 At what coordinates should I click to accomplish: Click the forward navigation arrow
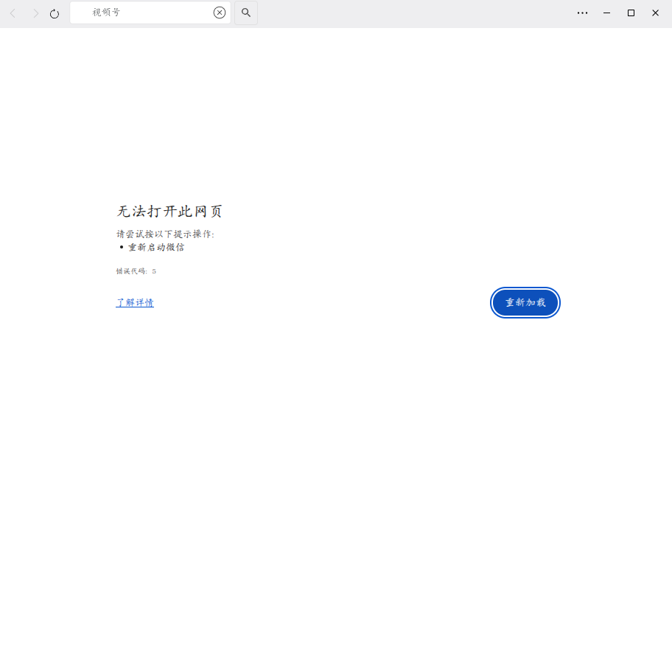coord(35,14)
